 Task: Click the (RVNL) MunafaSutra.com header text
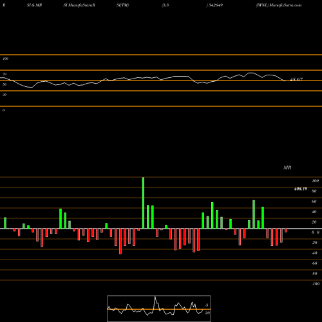(279, 5)
